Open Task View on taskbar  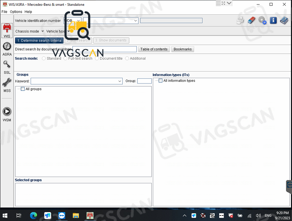[19, 216]
